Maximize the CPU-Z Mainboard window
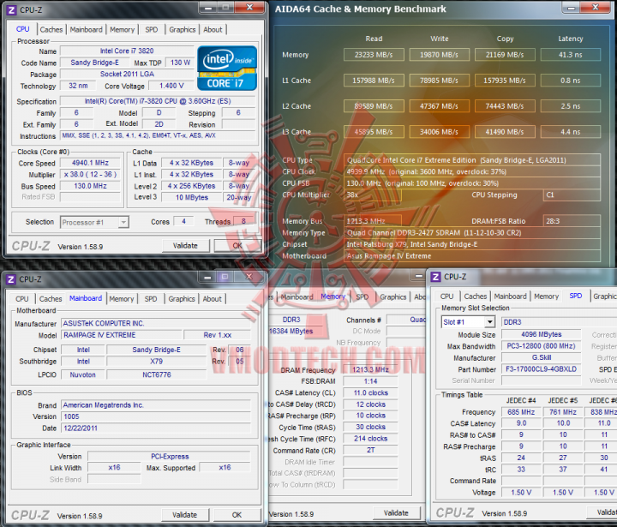This screenshot has width=617, height=527. [x=225, y=277]
